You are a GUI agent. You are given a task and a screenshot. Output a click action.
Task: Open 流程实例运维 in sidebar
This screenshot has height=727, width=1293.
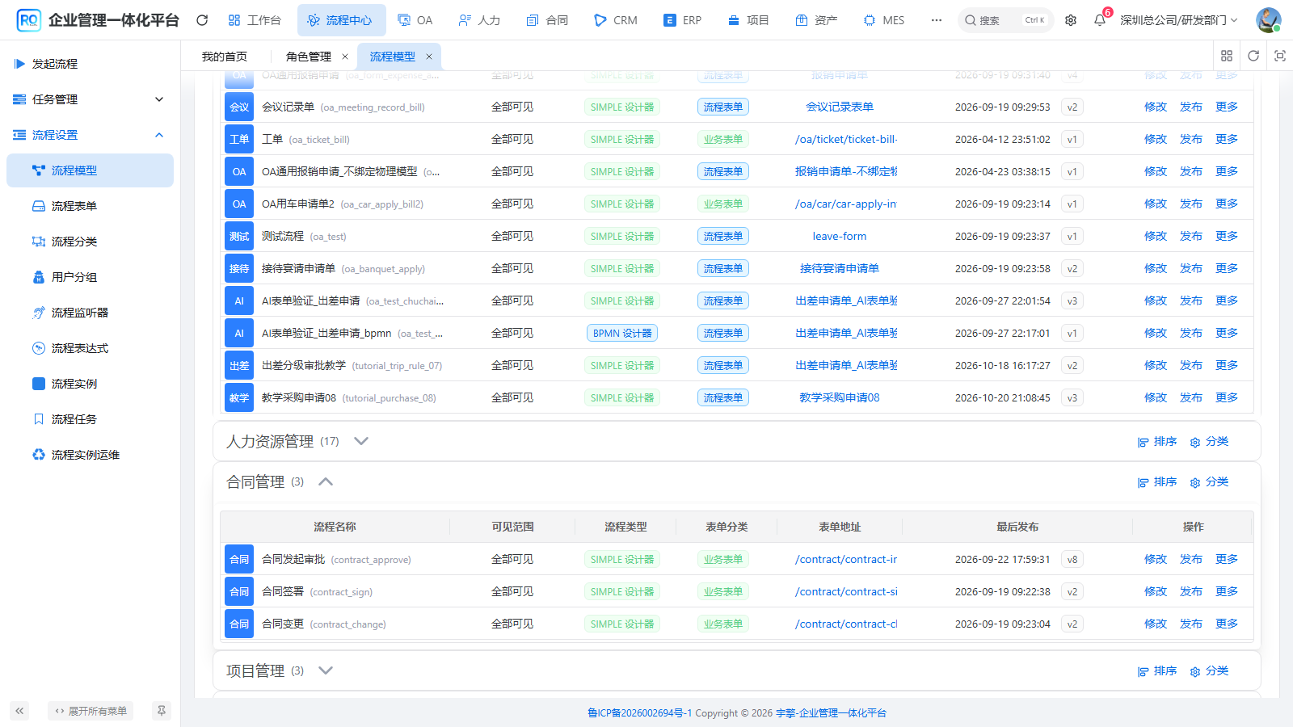tap(90, 455)
